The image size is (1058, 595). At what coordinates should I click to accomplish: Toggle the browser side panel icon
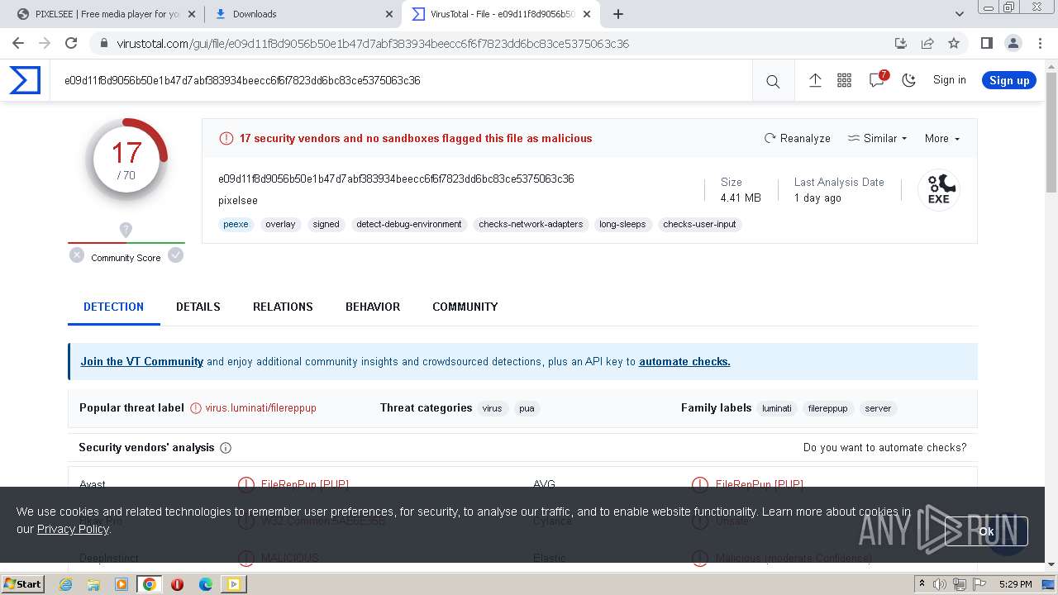[986, 43]
